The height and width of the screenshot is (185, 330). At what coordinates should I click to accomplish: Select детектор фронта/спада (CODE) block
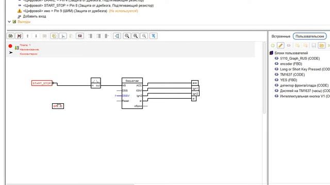click(304, 85)
